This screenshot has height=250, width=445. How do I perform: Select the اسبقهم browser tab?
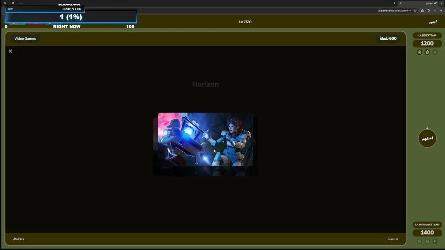(419, 3)
